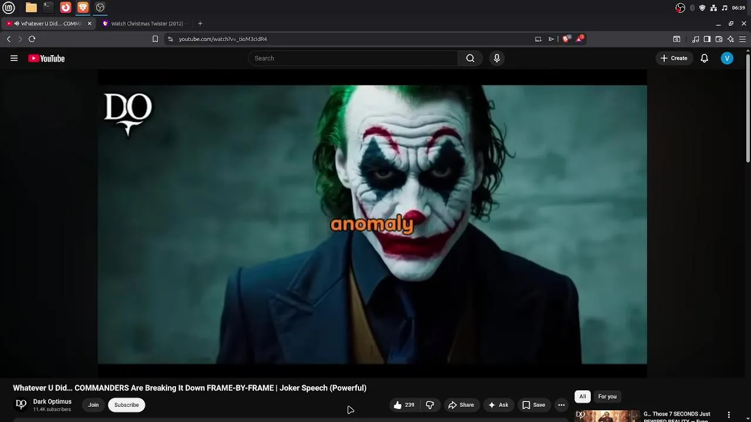This screenshot has width=751, height=422.
Task: Launch the Terminal from the panel
Action: point(48,8)
